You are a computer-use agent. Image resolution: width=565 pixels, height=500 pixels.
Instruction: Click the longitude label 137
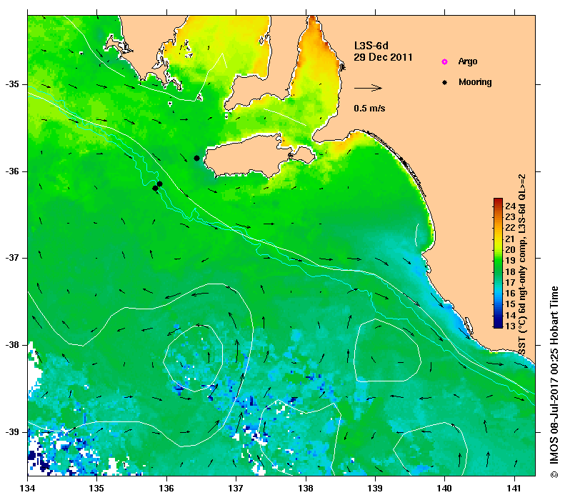coord(236,489)
